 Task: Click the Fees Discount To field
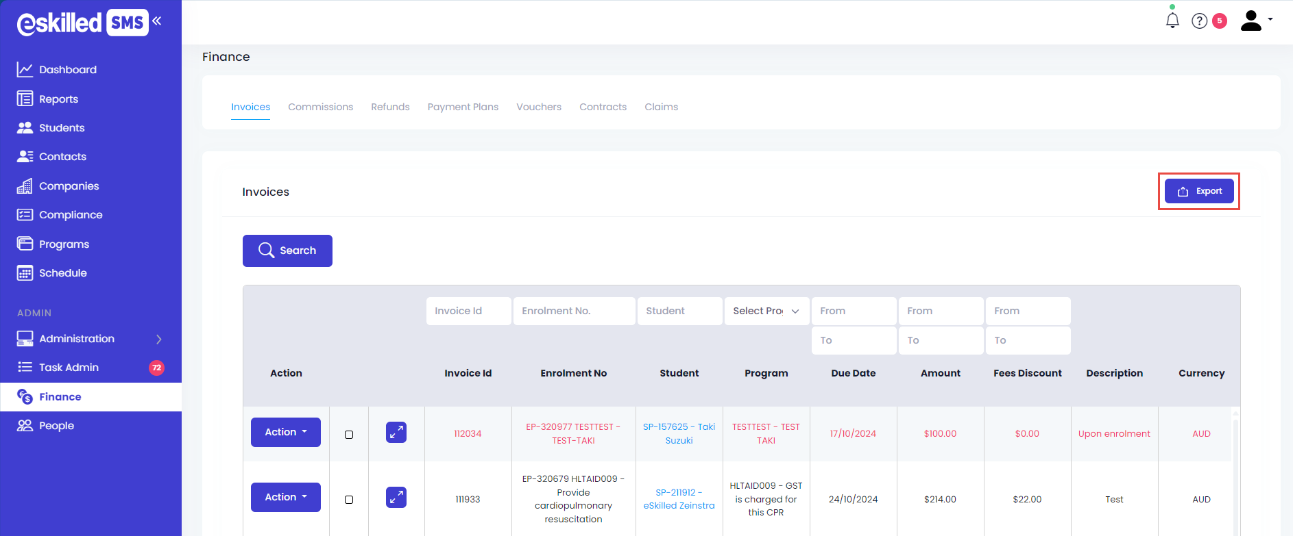1028,340
